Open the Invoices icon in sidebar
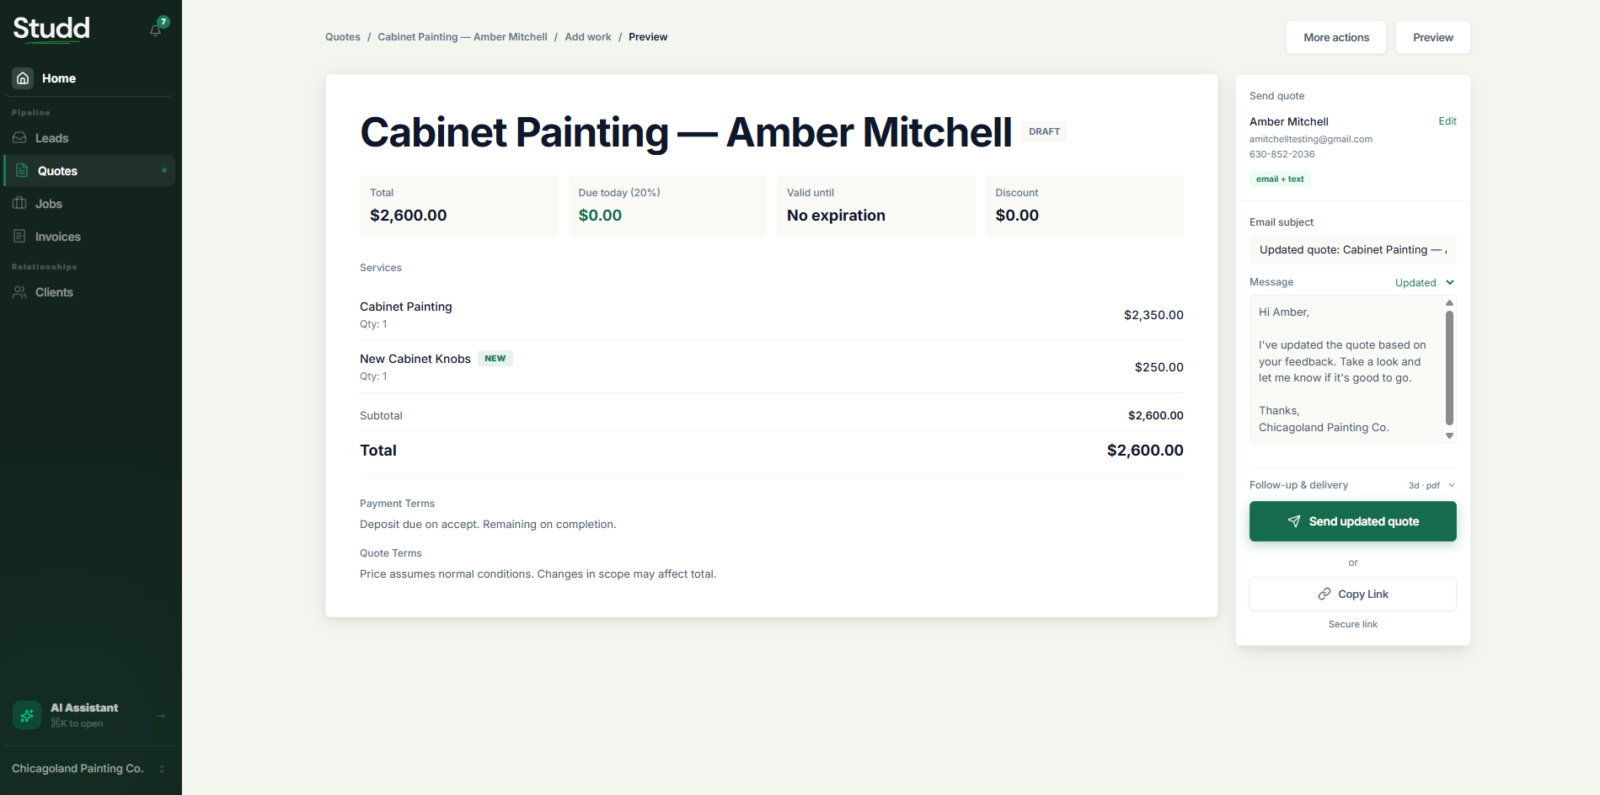This screenshot has width=1600, height=795. point(19,236)
